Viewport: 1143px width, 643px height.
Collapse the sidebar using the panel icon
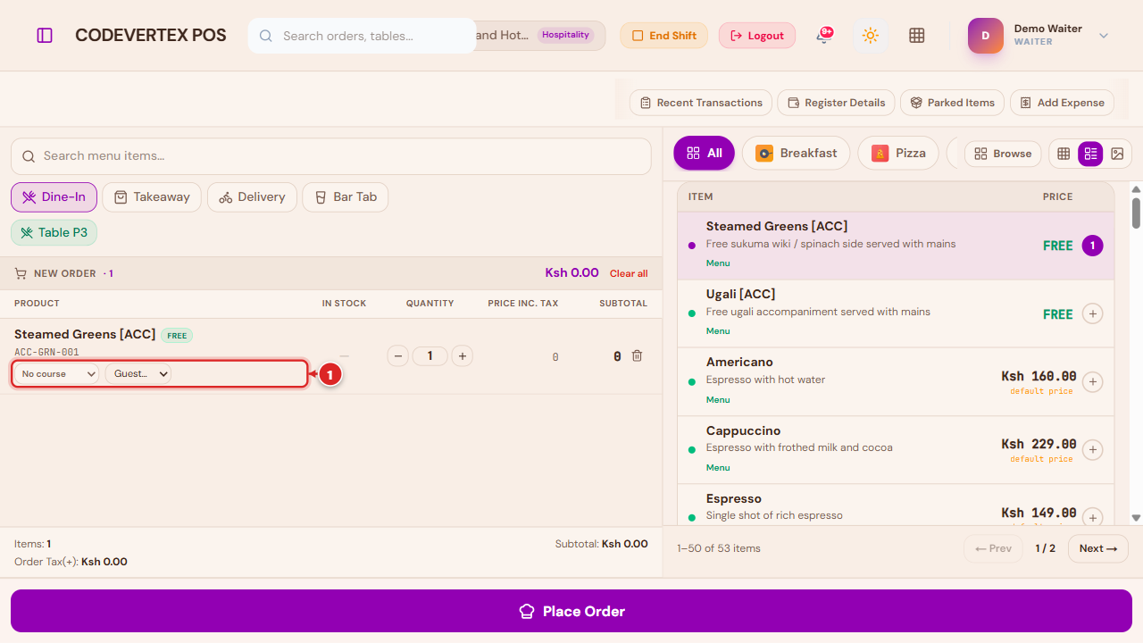tap(45, 36)
